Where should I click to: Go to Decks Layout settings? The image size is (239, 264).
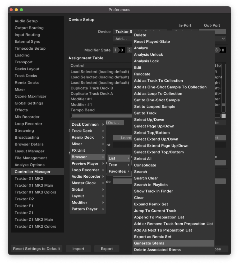tap(38, 69)
